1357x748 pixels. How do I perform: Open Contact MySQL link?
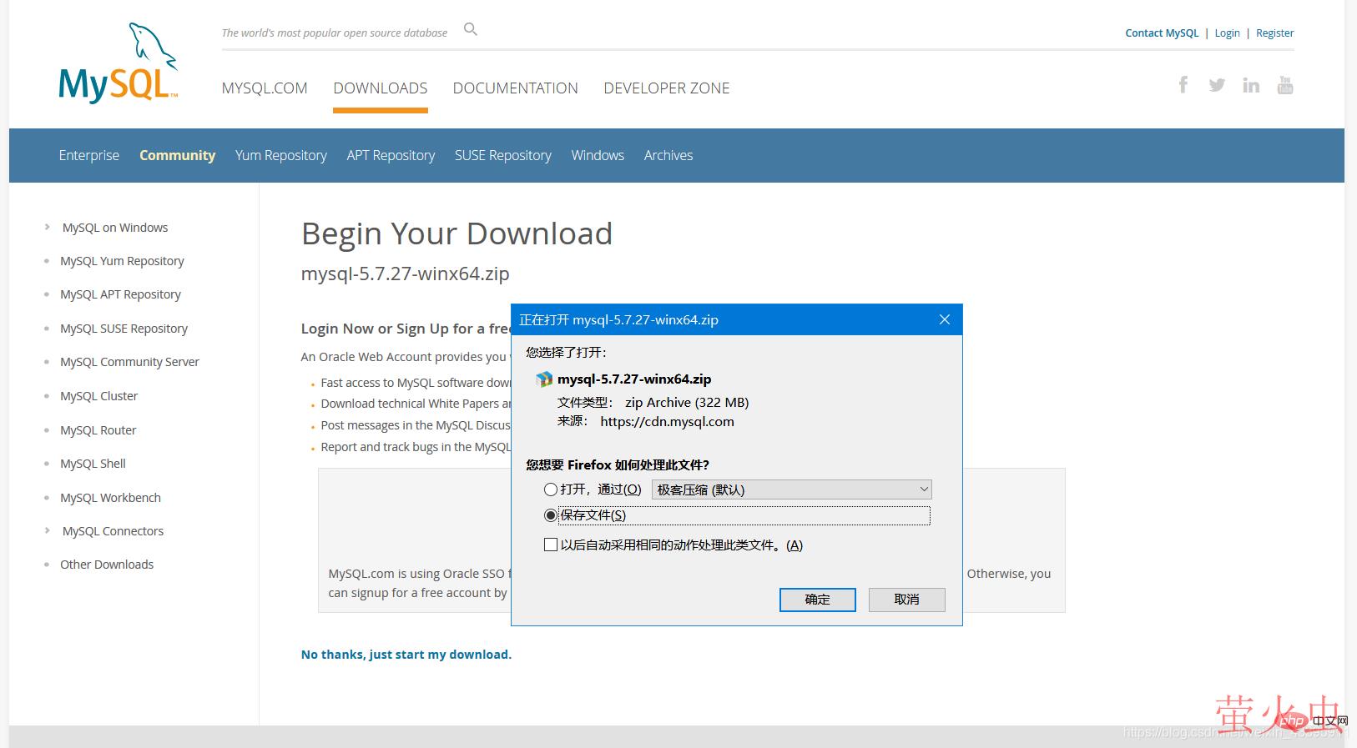(1162, 33)
